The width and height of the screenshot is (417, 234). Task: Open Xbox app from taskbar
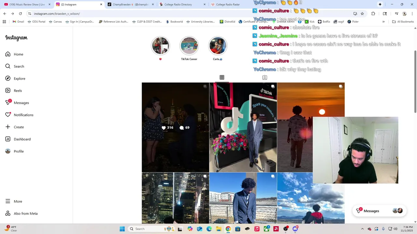coord(266,229)
